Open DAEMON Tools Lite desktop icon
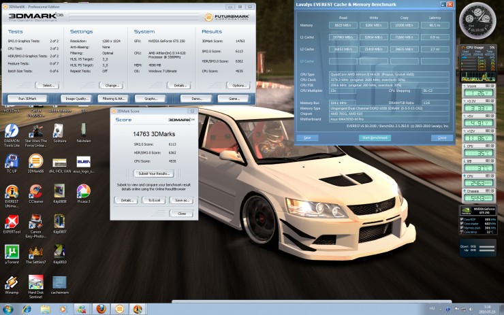The width and height of the screenshot is (504, 315). point(12,131)
